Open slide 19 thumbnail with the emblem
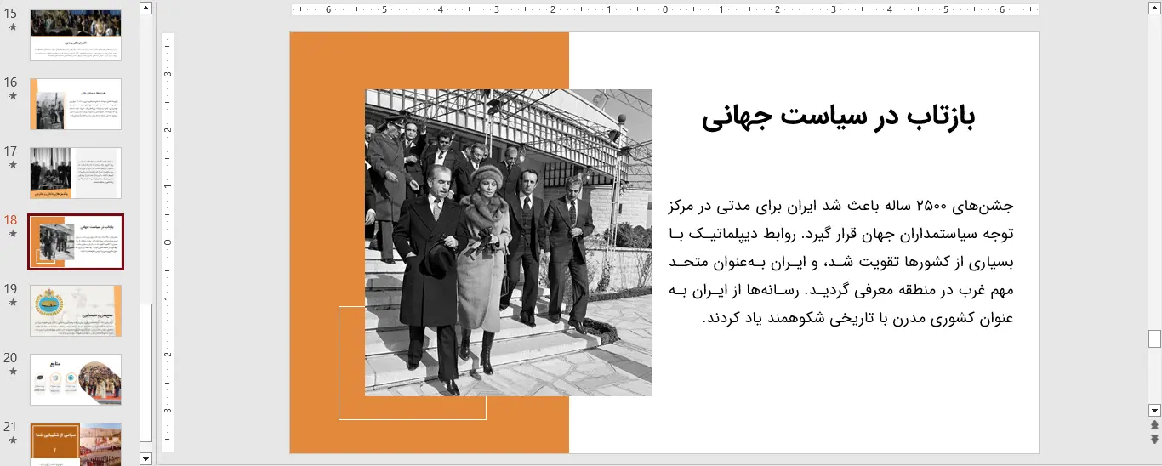Image resolution: width=1162 pixels, height=466 pixels. 76,310
